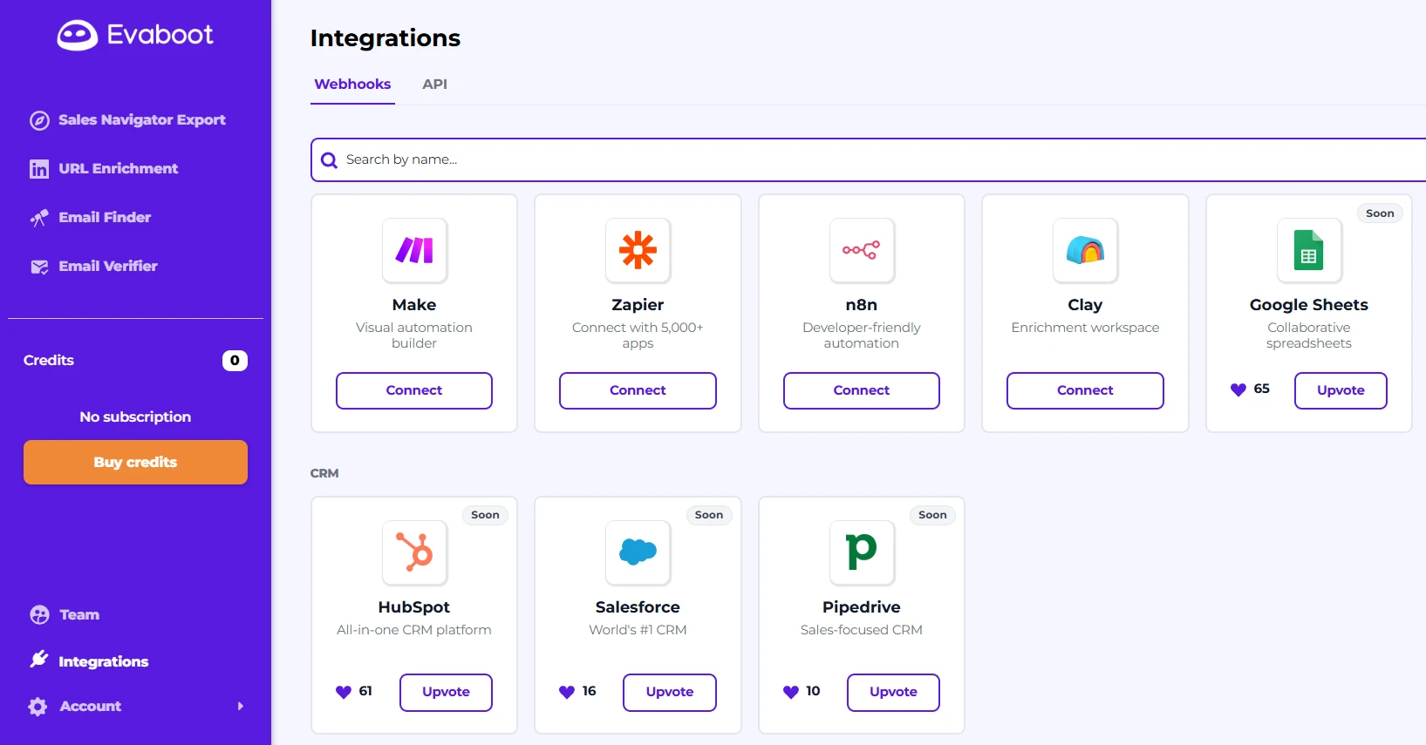
Task: Connect the Zapier integration
Action: point(638,390)
